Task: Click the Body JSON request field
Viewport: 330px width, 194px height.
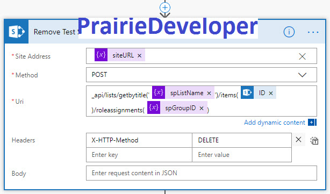Action: [202, 173]
